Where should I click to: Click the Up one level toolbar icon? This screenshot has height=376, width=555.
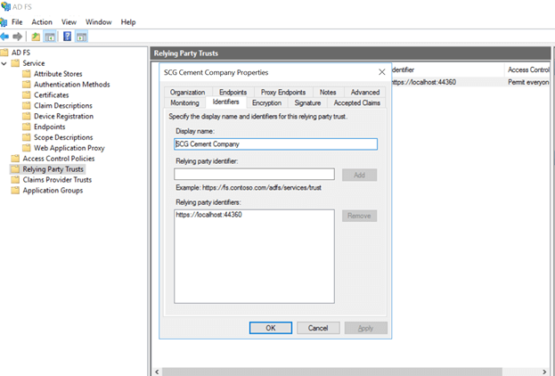36,37
